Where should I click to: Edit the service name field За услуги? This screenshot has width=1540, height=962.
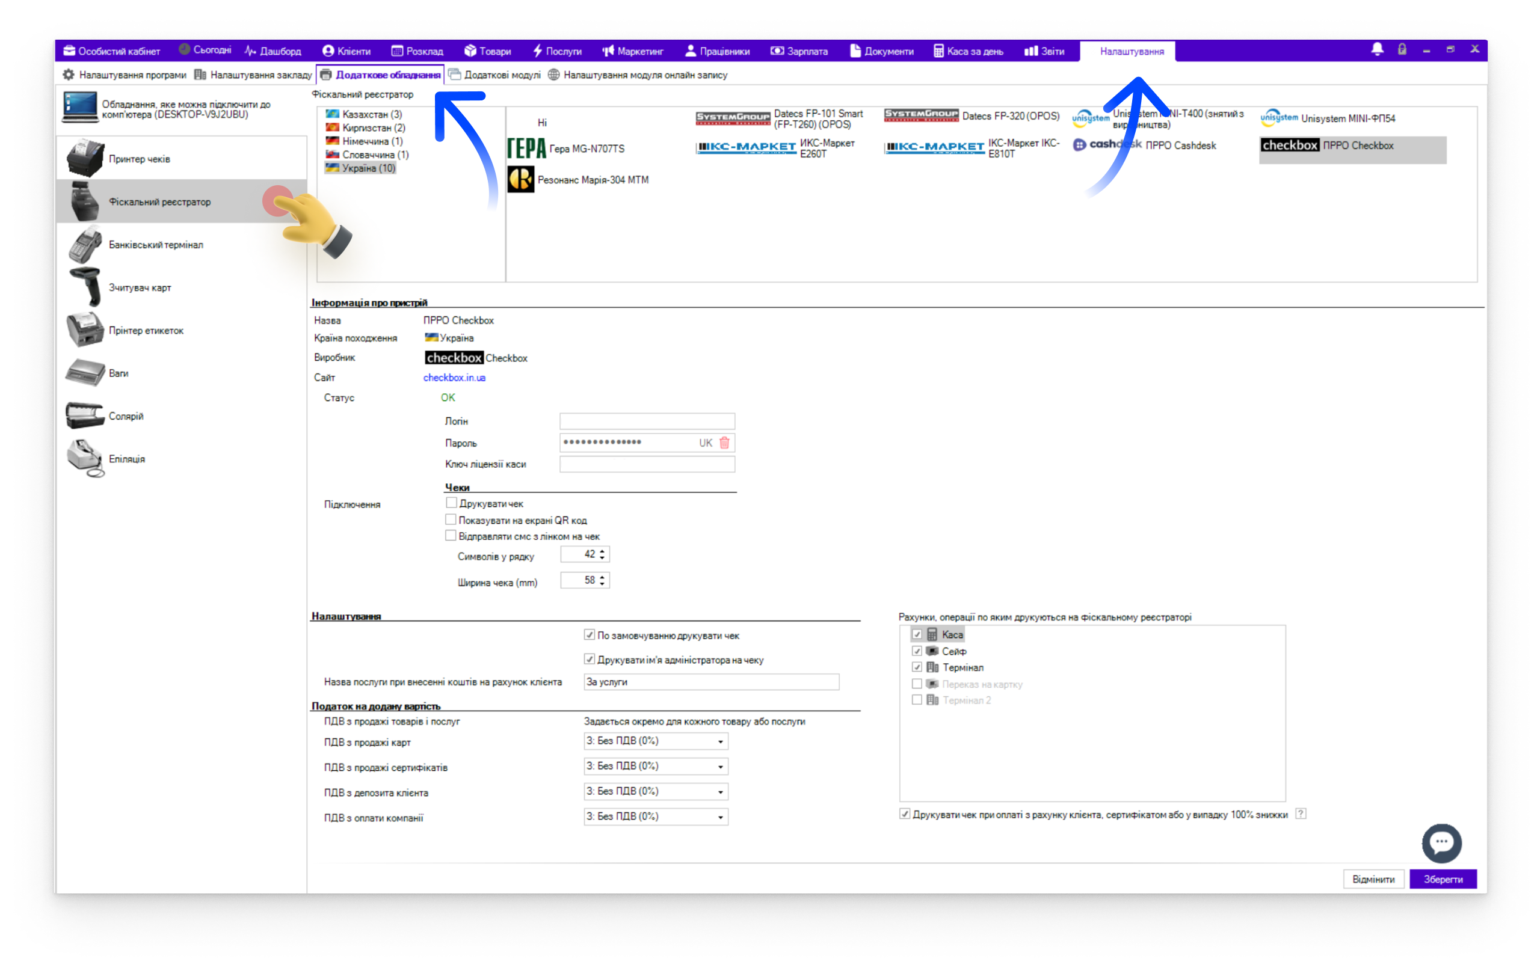click(x=712, y=682)
